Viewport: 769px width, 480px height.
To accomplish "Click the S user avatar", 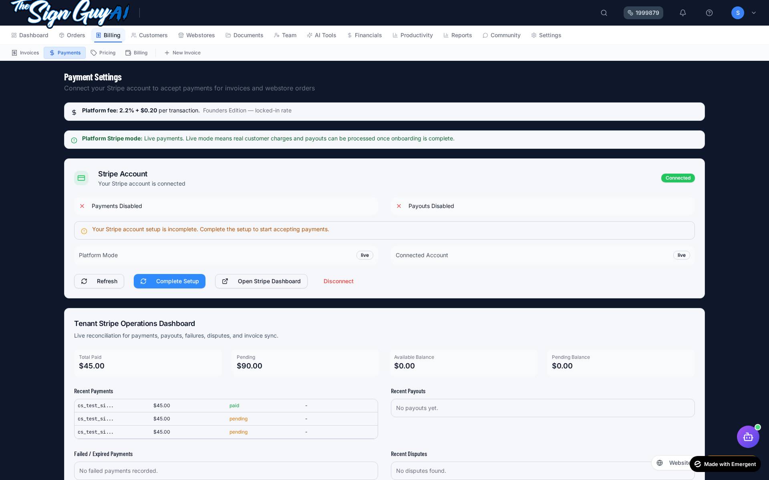I will pos(738,13).
